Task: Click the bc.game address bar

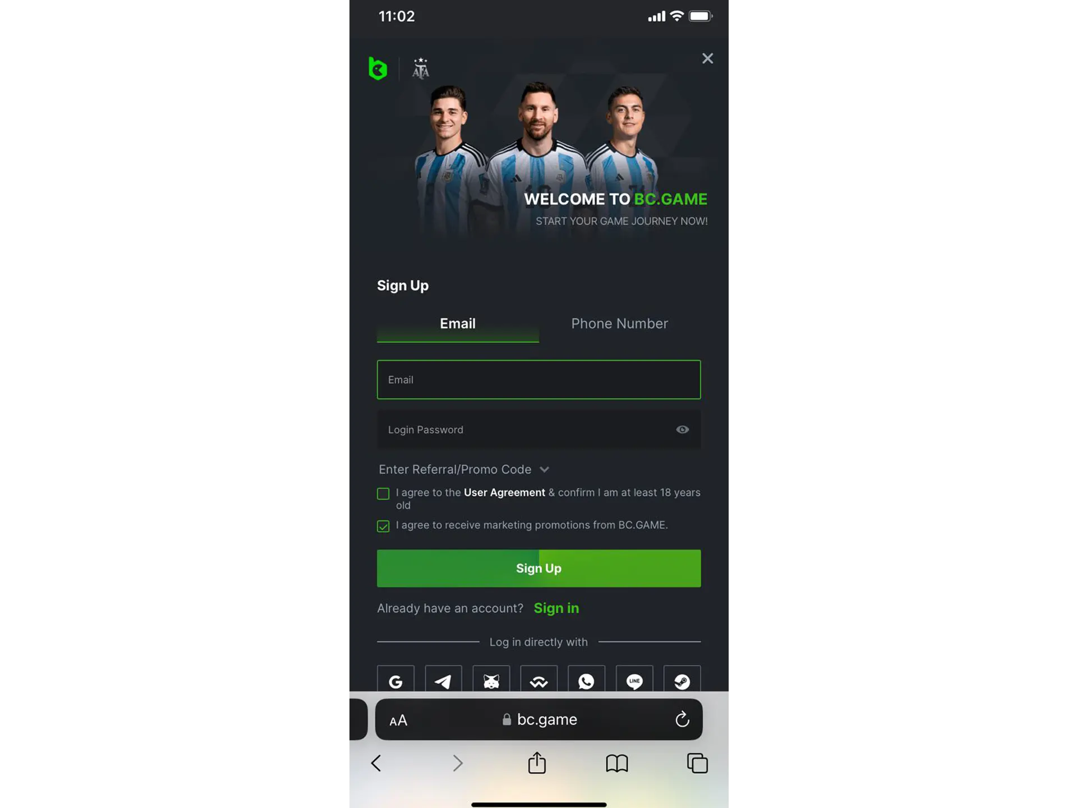Action: 538,719
